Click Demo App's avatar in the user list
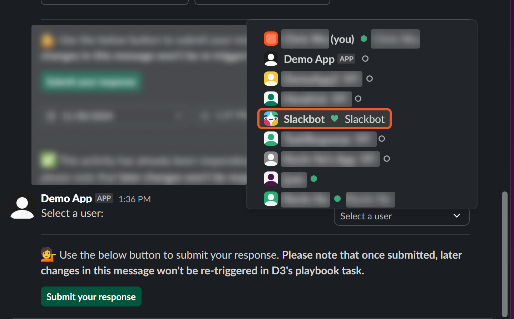 pyautogui.click(x=271, y=59)
